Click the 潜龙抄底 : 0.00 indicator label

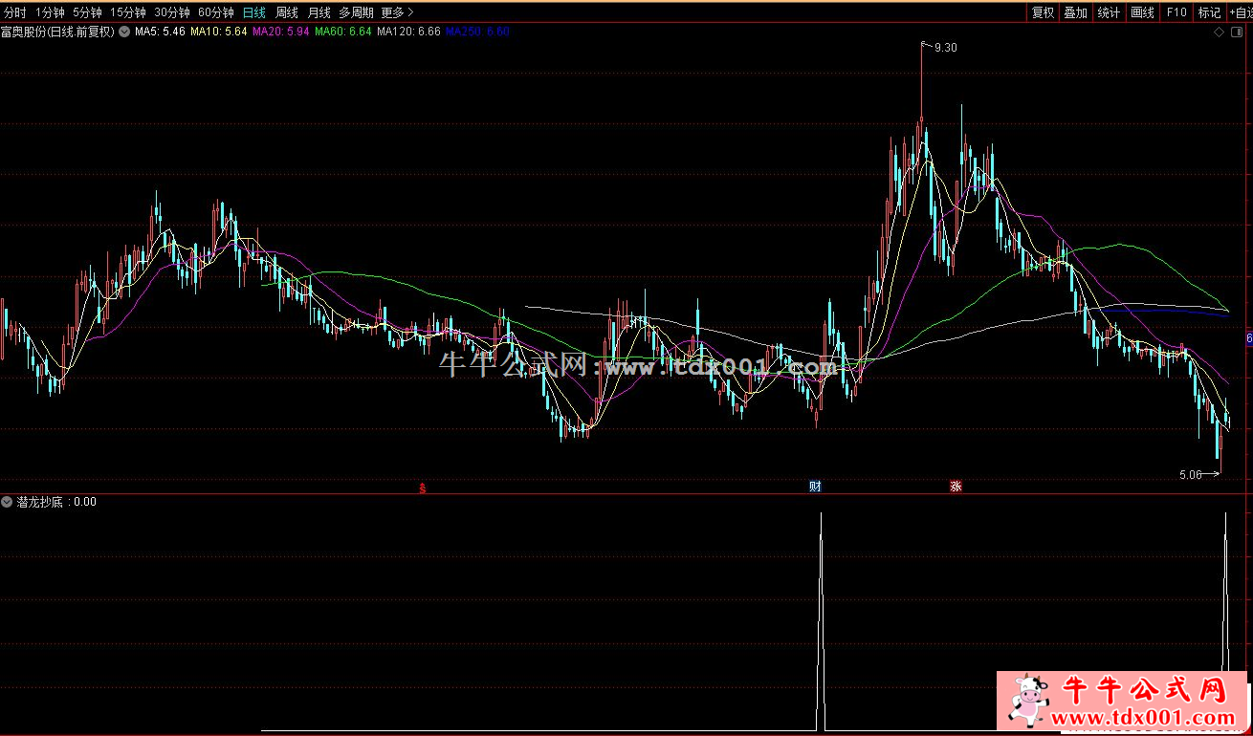point(56,501)
